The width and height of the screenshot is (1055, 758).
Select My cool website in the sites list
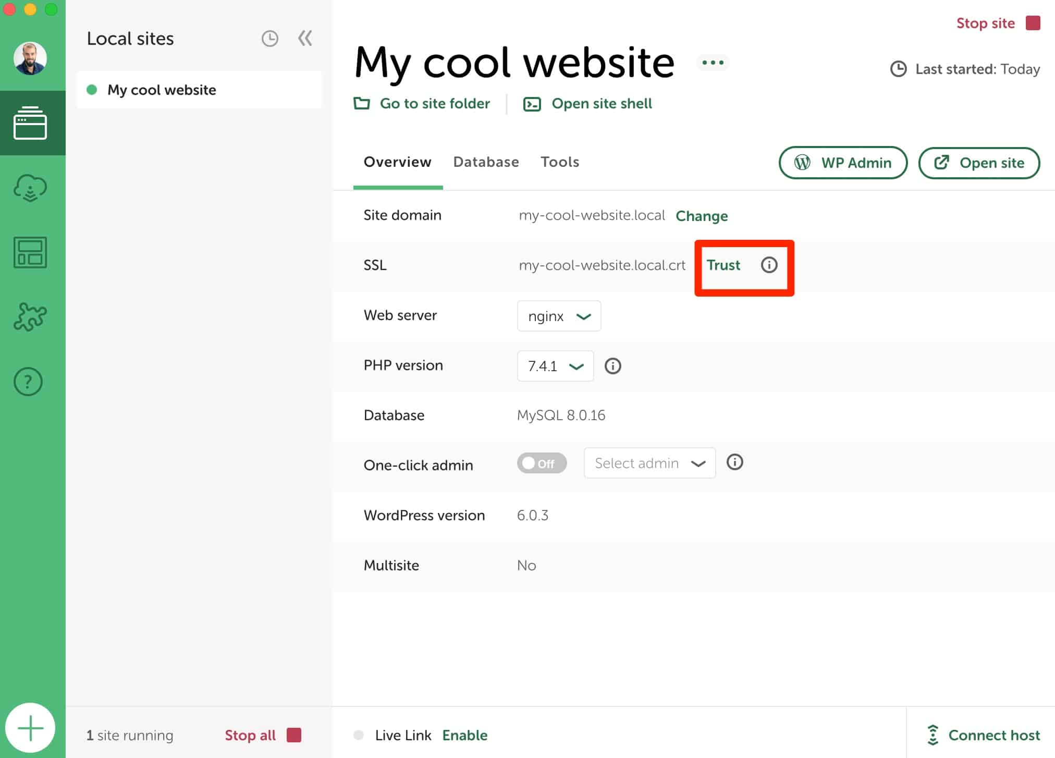click(162, 90)
